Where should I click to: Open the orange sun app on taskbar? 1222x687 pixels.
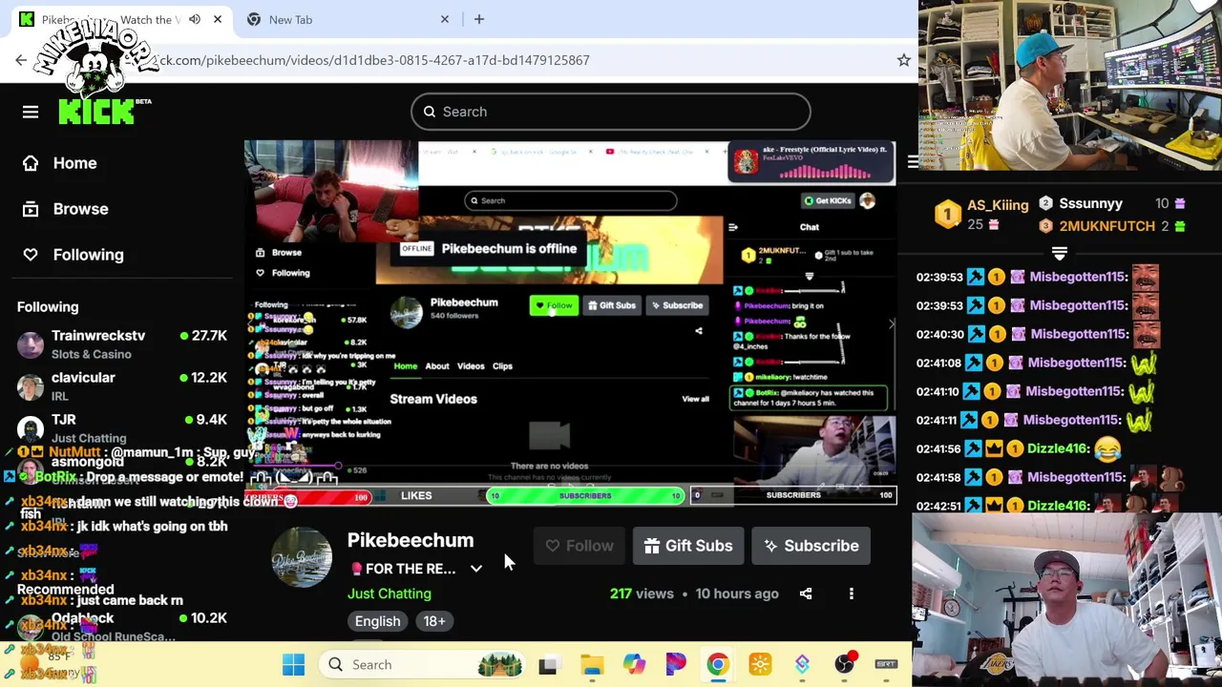point(760,665)
